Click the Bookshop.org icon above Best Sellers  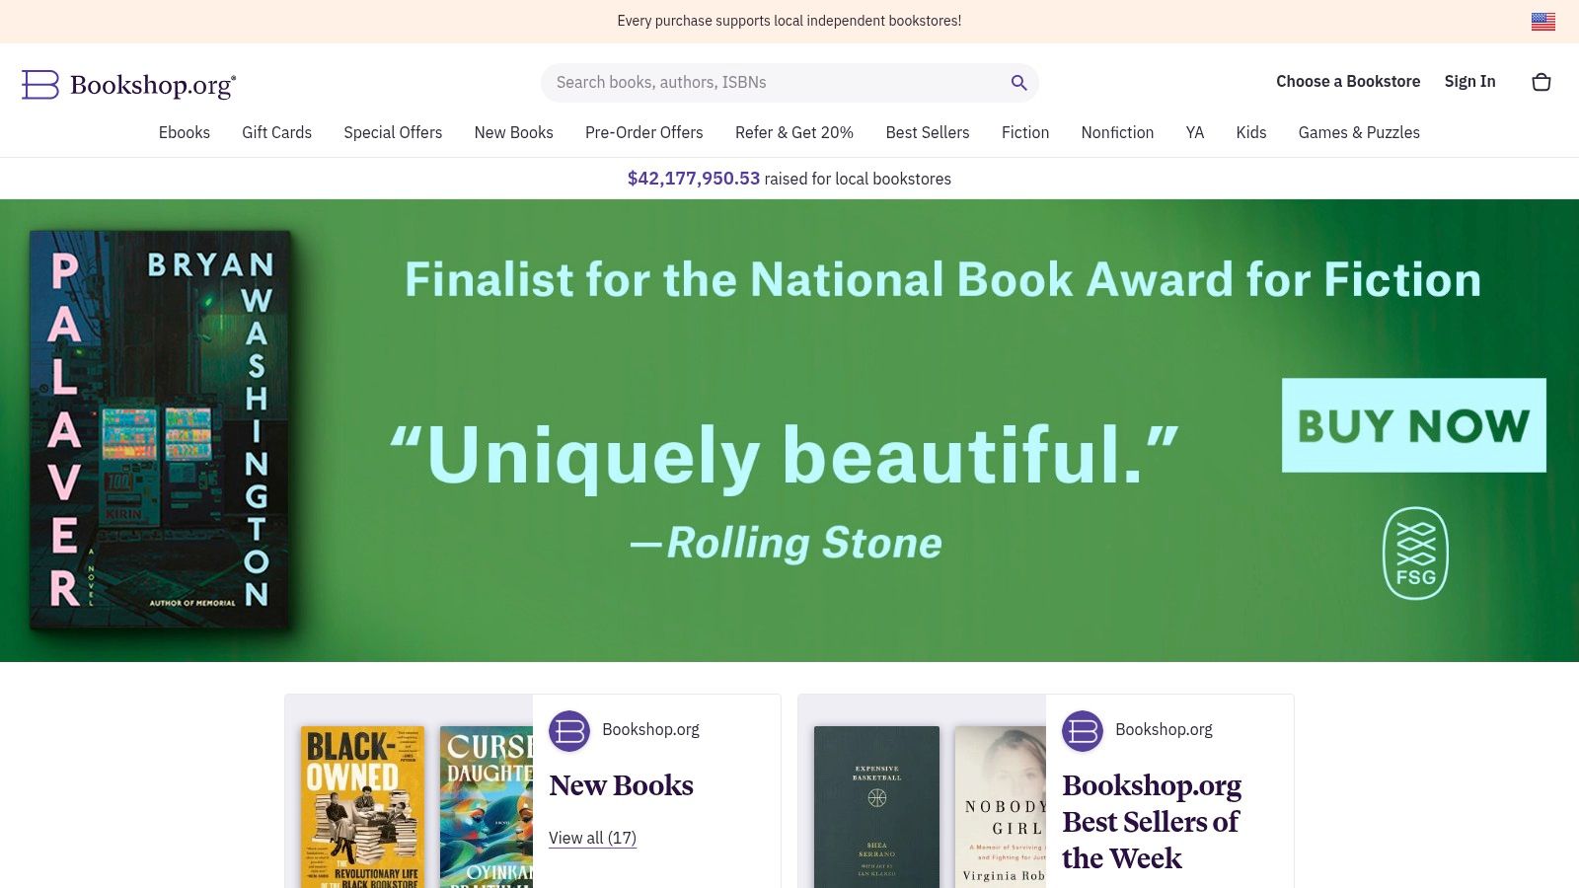pos(1084,732)
